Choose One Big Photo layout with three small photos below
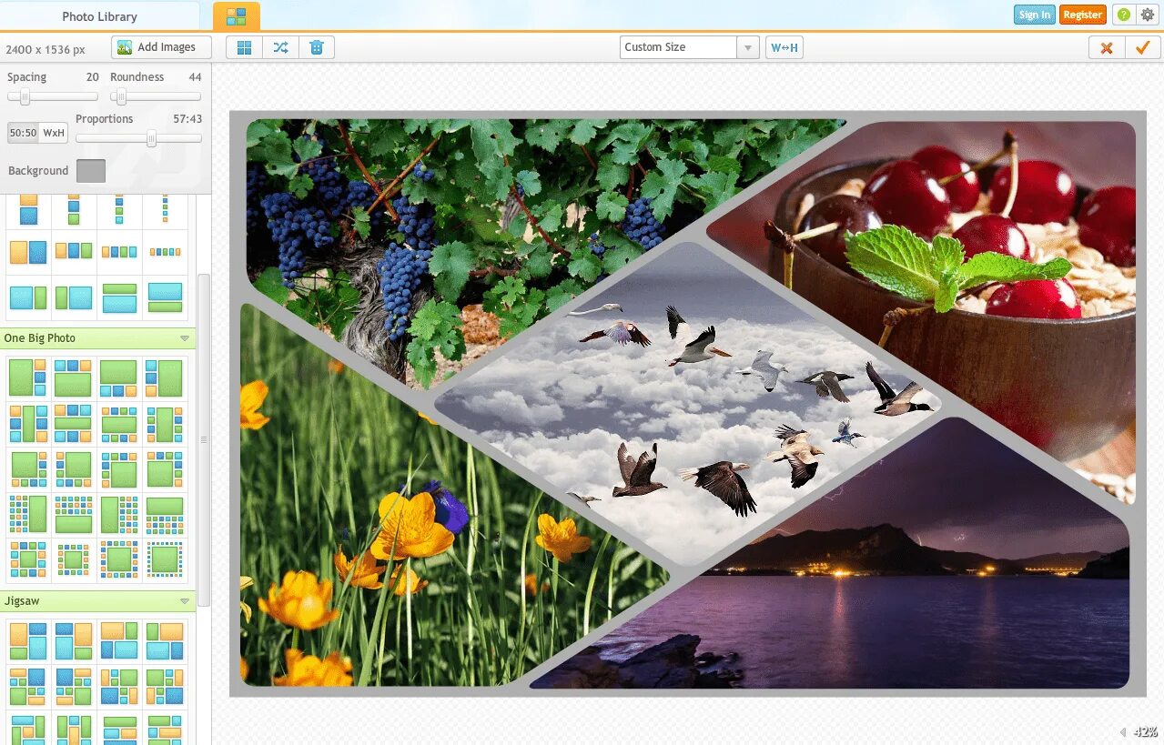The height and width of the screenshot is (745, 1164). [x=119, y=378]
